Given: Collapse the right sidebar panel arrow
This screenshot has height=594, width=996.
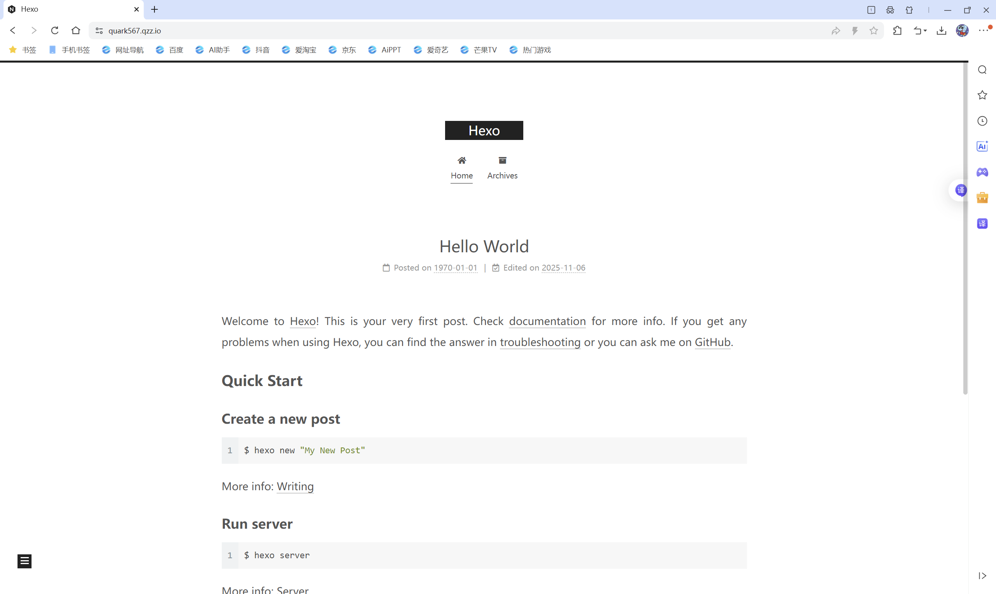Looking at the screenshot, I should click(x=982, y=576).
